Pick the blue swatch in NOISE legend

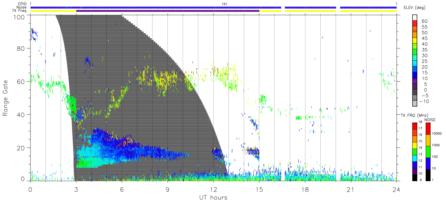428,163
